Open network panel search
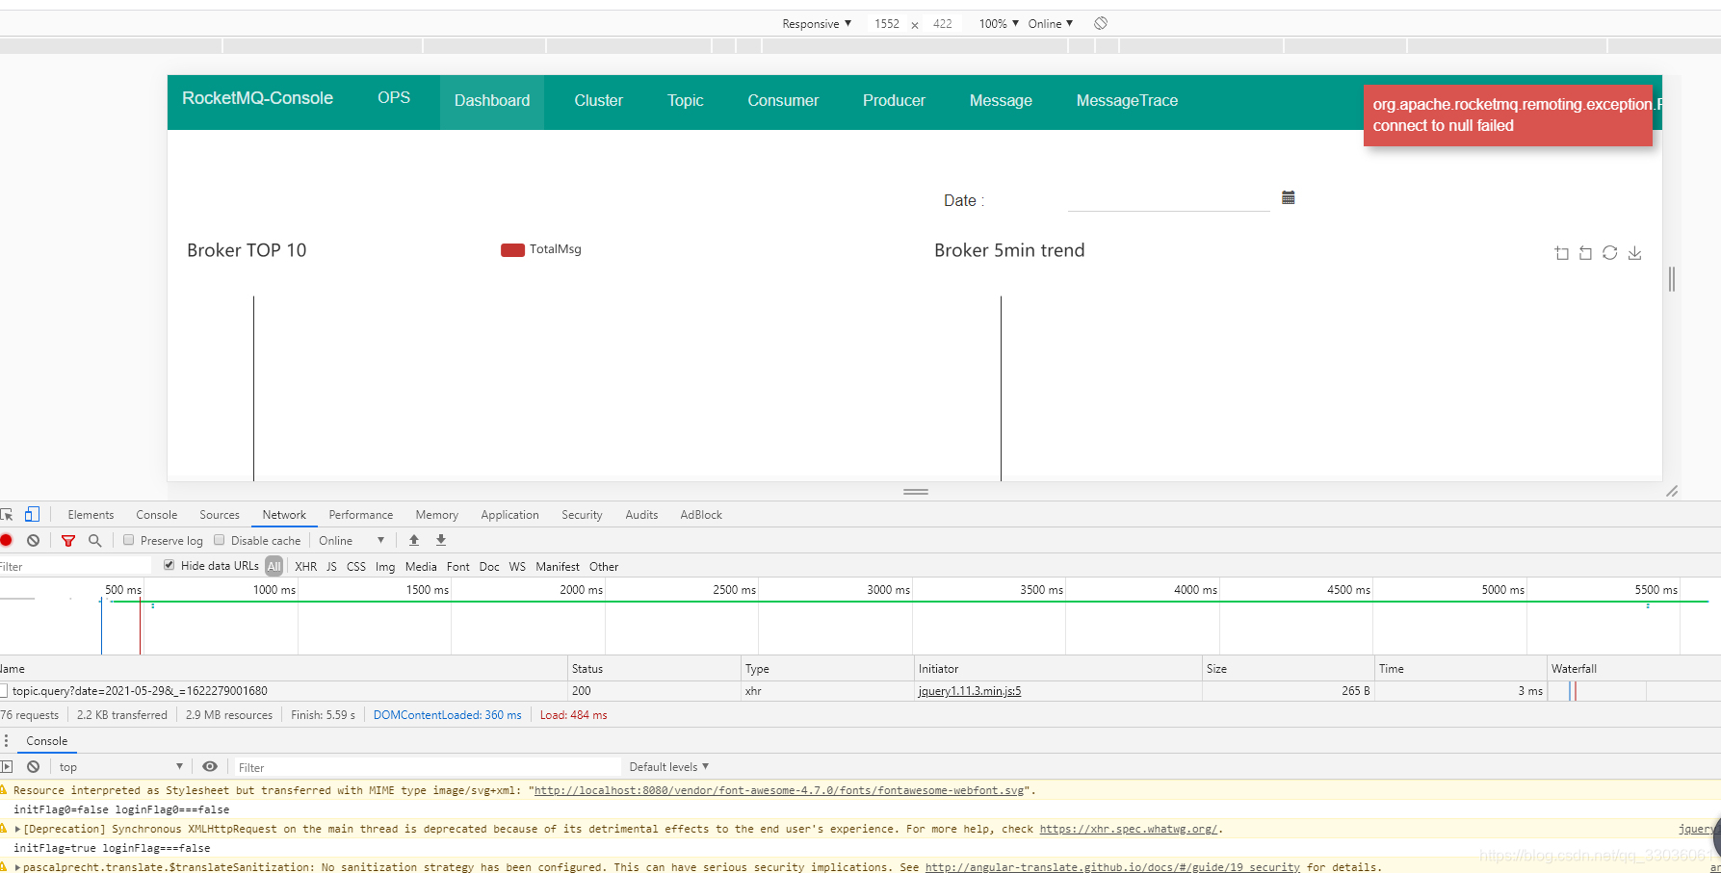Screen dimensions: 1721x873 94,540
